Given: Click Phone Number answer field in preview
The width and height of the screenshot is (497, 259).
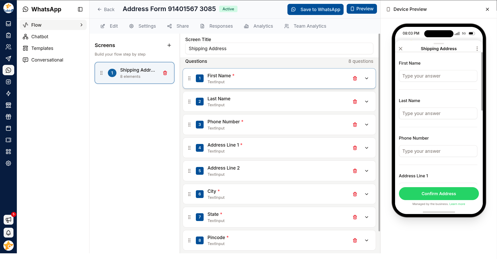Looking at the screenshot, I should tap(438, 151).
